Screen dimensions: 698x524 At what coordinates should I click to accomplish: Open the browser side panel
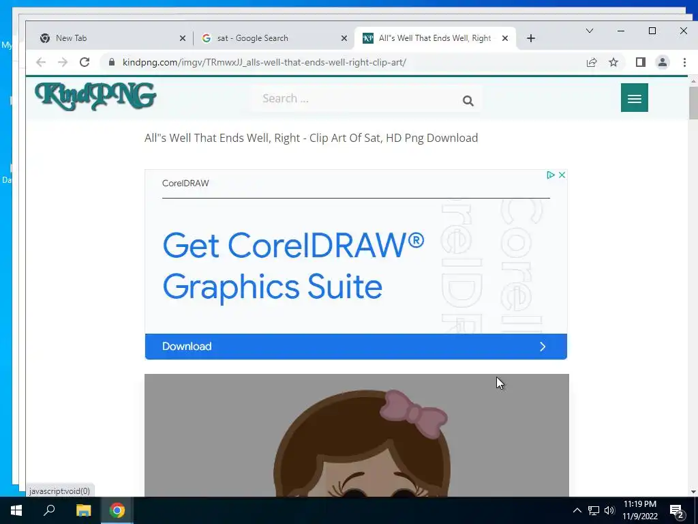(641, 62)
